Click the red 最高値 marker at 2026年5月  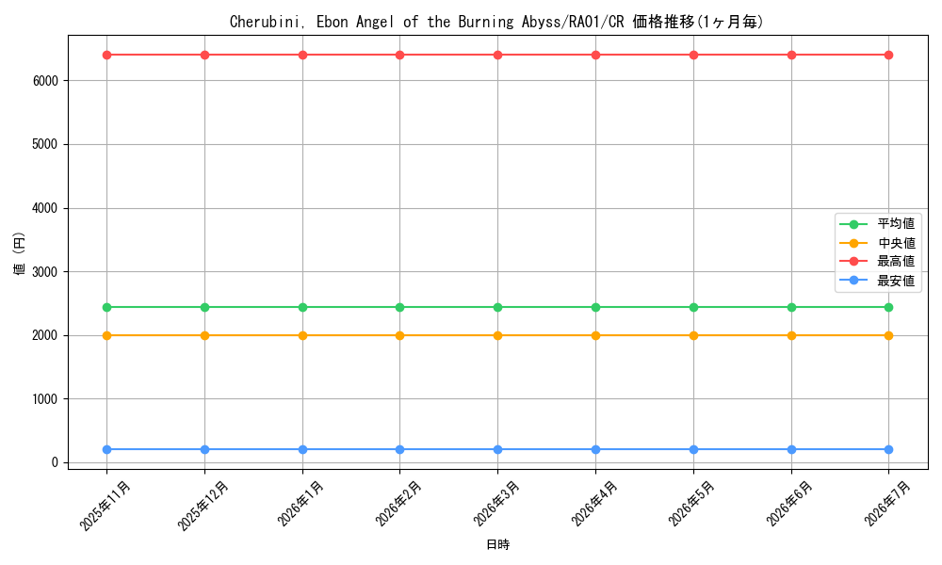(694, 56)
